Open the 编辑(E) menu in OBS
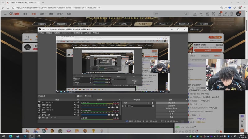The width and height of the screenshot is (248, 139). [x=49, y=33]
